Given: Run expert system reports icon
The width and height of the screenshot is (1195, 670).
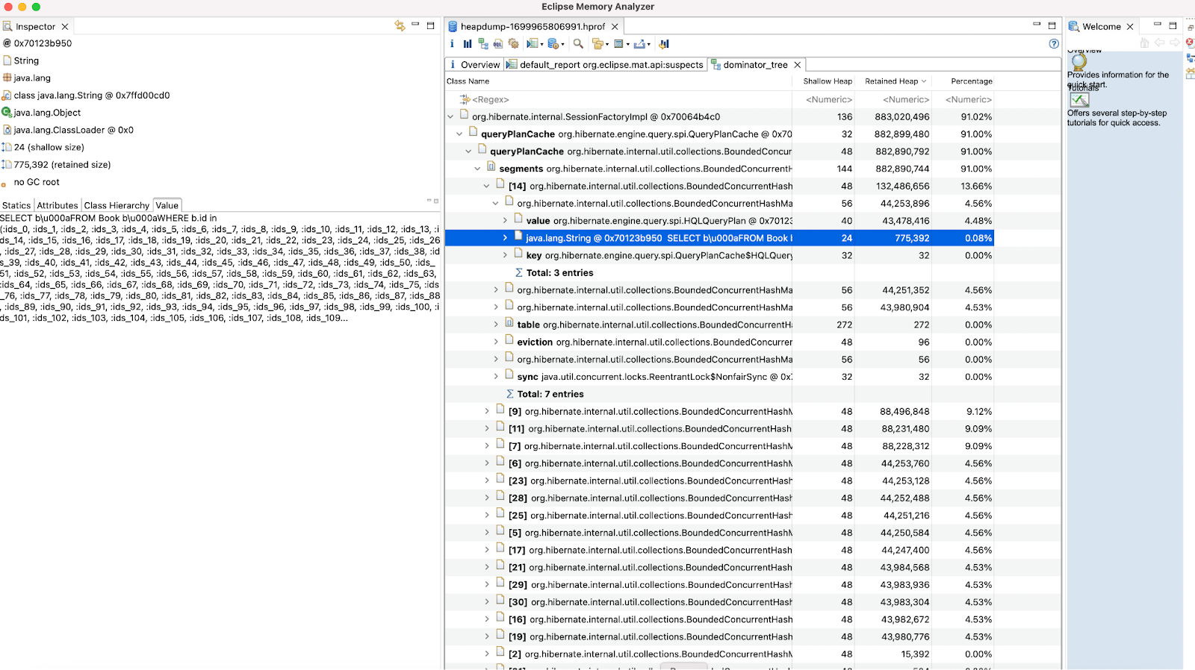Looking at the screenshot, I should (x=533, y=44).
